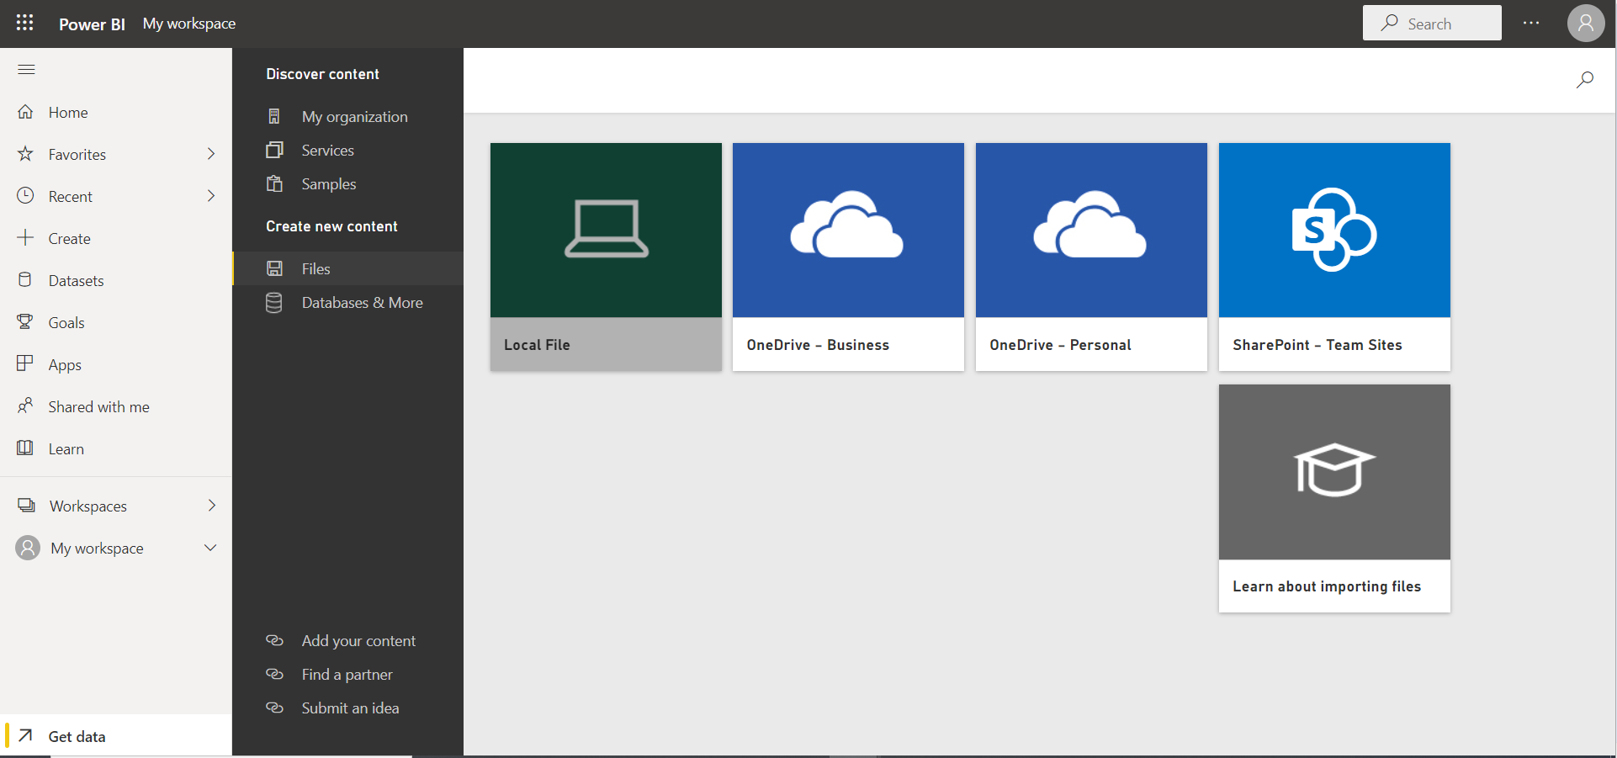Click the Learn book icon
The image size is (1617, 758).
(x=25, y=448)
